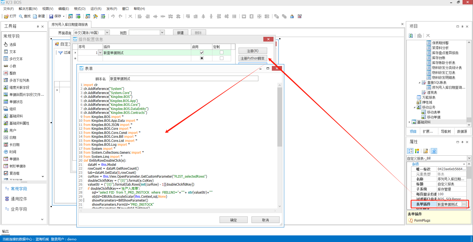Open the 业务字段 toolbox section

(19, 209)
